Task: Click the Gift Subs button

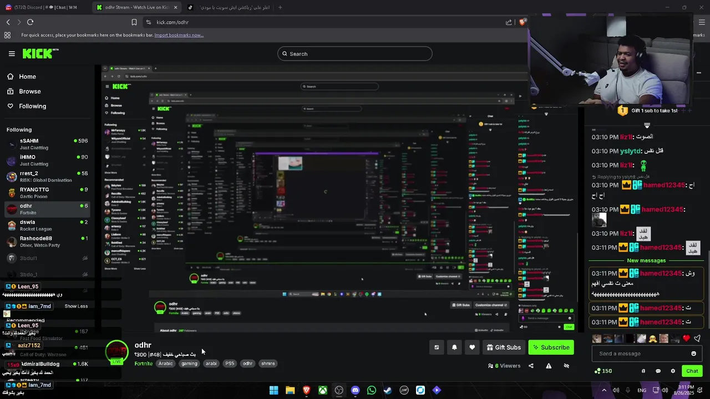Action: tap(504, 347)
